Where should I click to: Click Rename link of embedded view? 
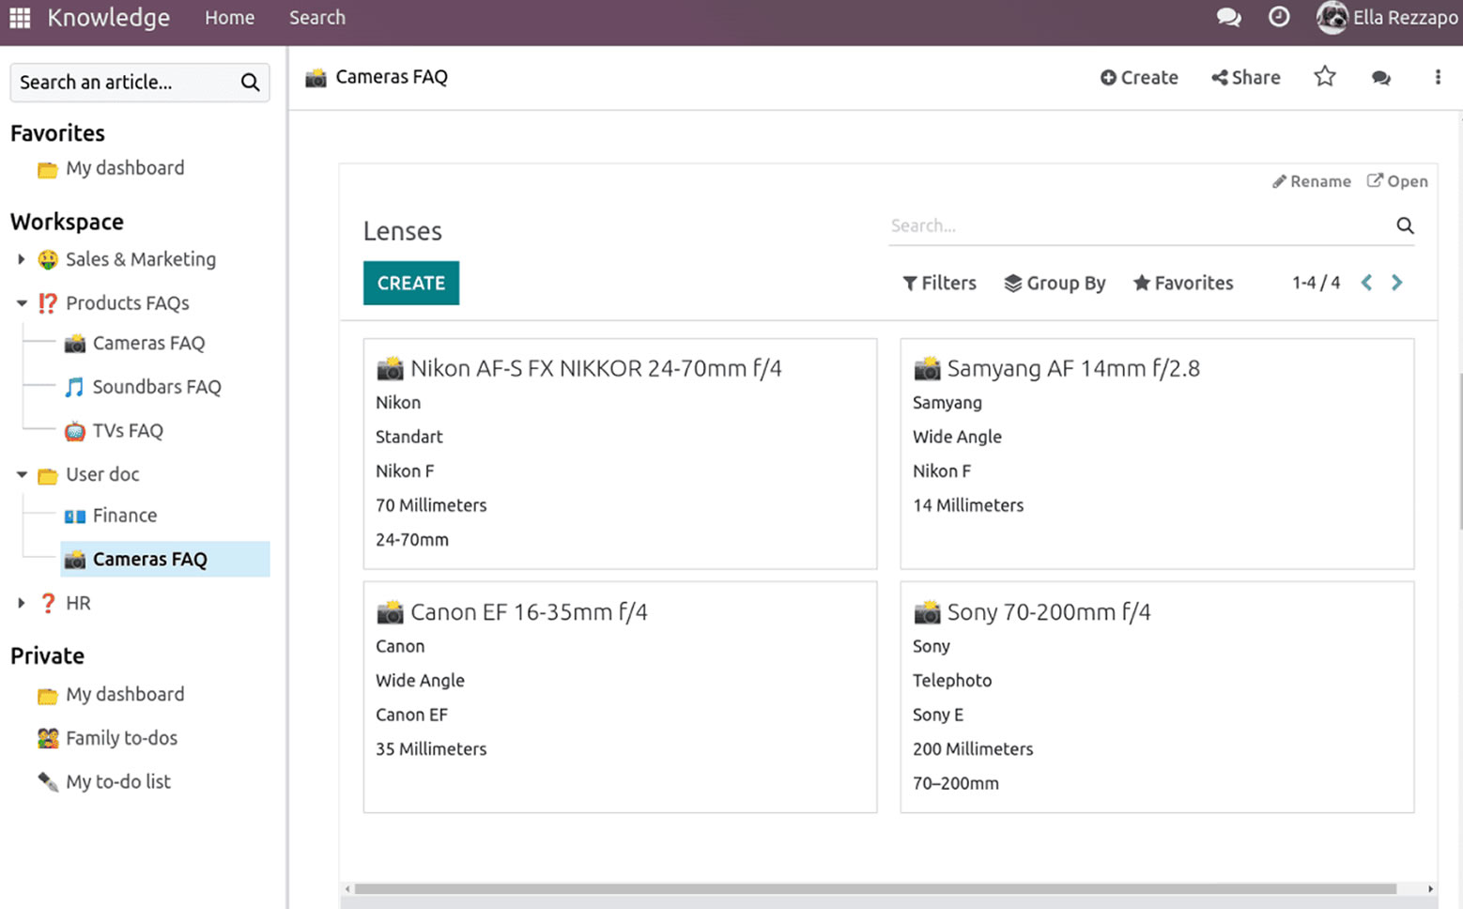point(1312,181)
